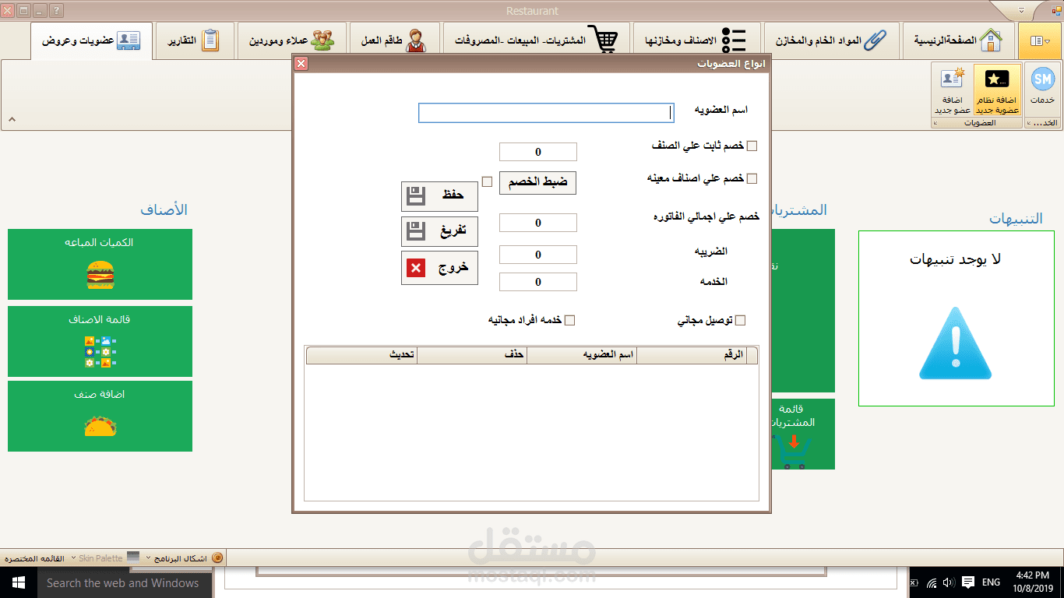This screenshot has width=1064, height=598.
Task: Click اضافة عضو جديد member card icon
Action: 952,79
